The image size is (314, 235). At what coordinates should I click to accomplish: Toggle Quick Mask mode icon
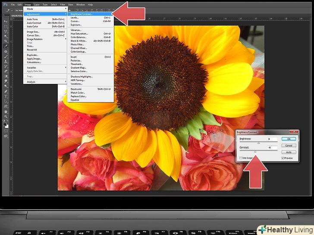pyautogui.click(x=6, y=131)
